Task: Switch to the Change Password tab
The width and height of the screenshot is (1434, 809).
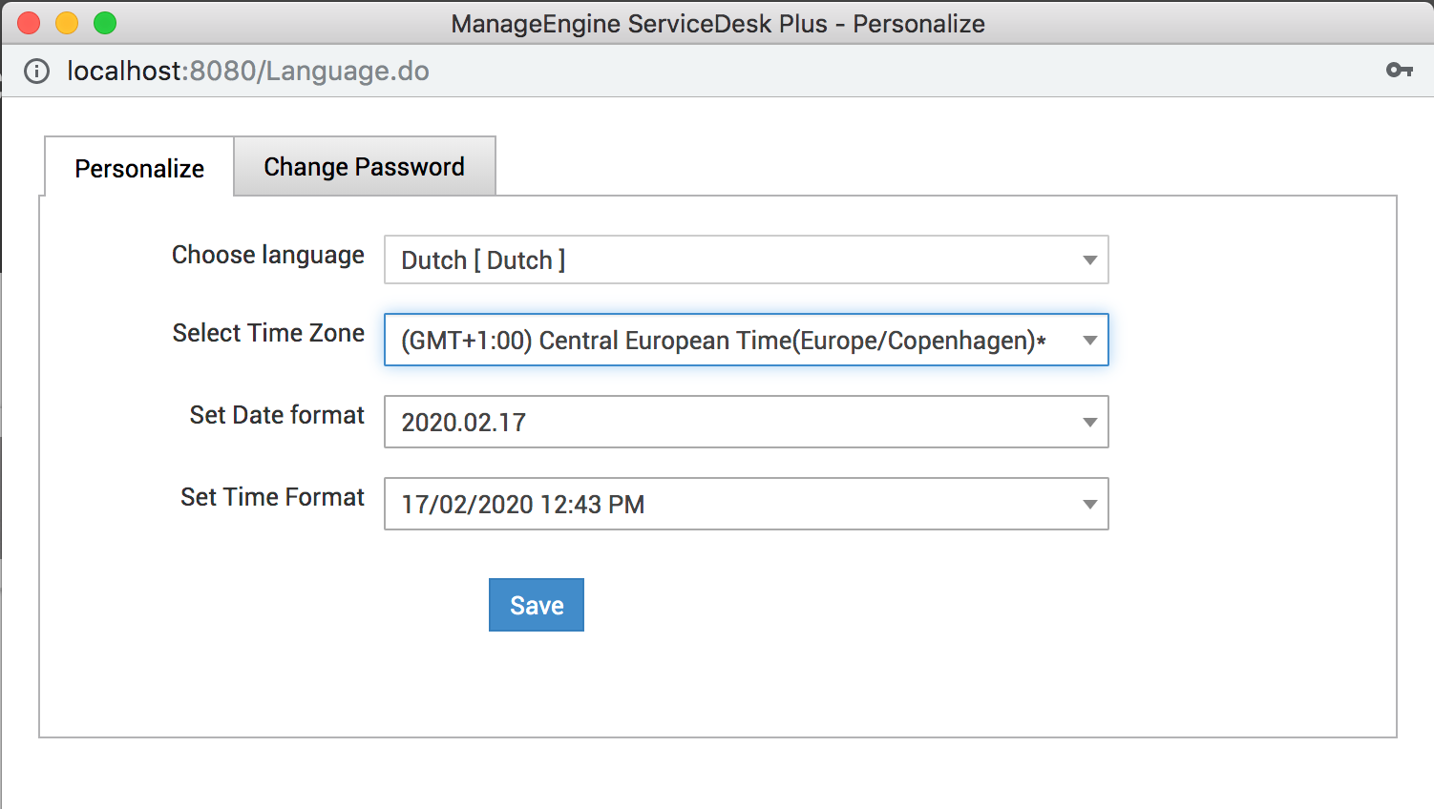Action: (x=364, y=167)
